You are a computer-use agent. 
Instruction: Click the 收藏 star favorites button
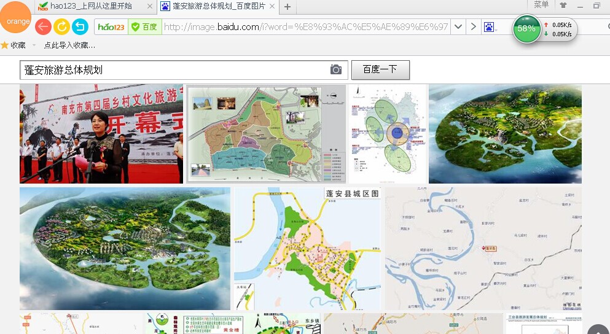click(x=14, y=45)
